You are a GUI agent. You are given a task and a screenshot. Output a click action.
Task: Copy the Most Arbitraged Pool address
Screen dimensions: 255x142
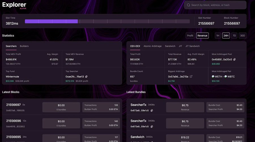point(235,59)
